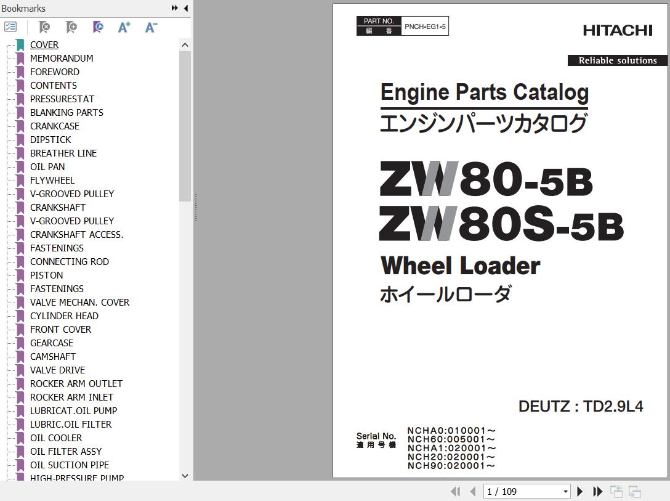Increase bookmark text size with A+
Image resolution: width=670 pixels, height=501 pixels.
coord(124,27)
